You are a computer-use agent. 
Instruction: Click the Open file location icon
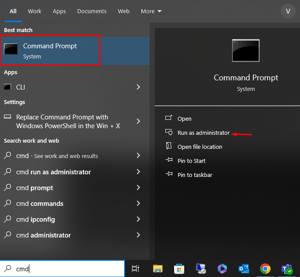tap(168, 146)
